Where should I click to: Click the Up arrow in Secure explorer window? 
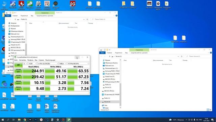(x=110, y=57)
